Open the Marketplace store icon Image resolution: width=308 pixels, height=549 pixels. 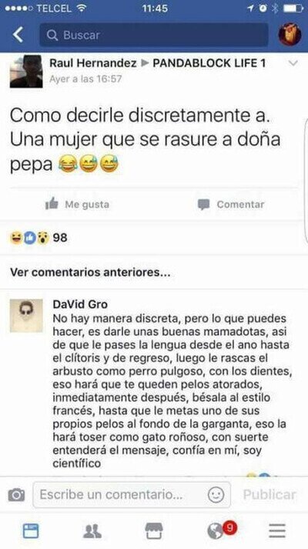[154, 531]
